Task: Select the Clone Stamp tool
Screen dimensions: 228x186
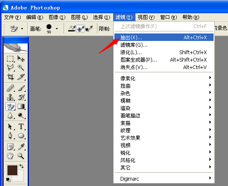Action: click(10, 97)
